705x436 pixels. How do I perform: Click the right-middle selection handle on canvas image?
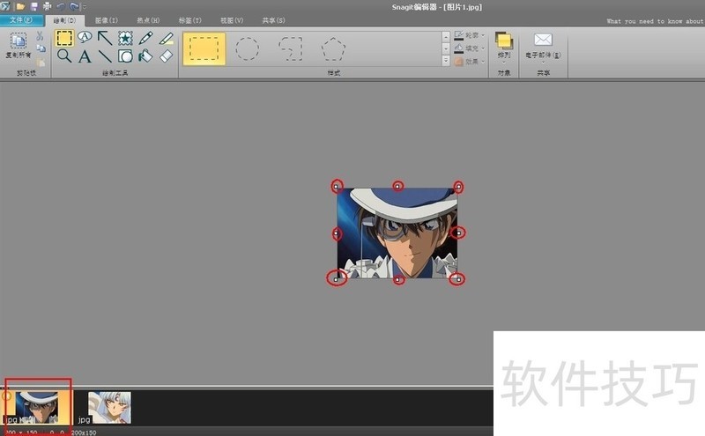(x=458, y=233)
